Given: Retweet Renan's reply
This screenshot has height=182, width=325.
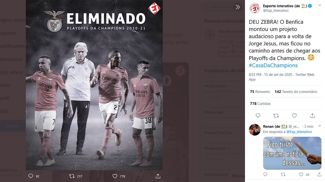Looking at the screenshot, I should tap(283, 174).
